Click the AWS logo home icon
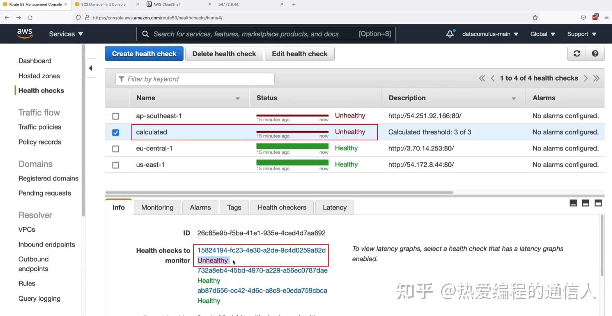The image size is (612, 316). (25, 33)
